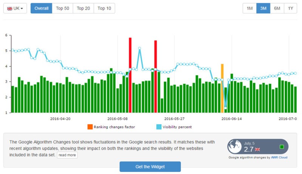Open the read more link
Viewport: 302px width, 174px height.
click(67, 155)
